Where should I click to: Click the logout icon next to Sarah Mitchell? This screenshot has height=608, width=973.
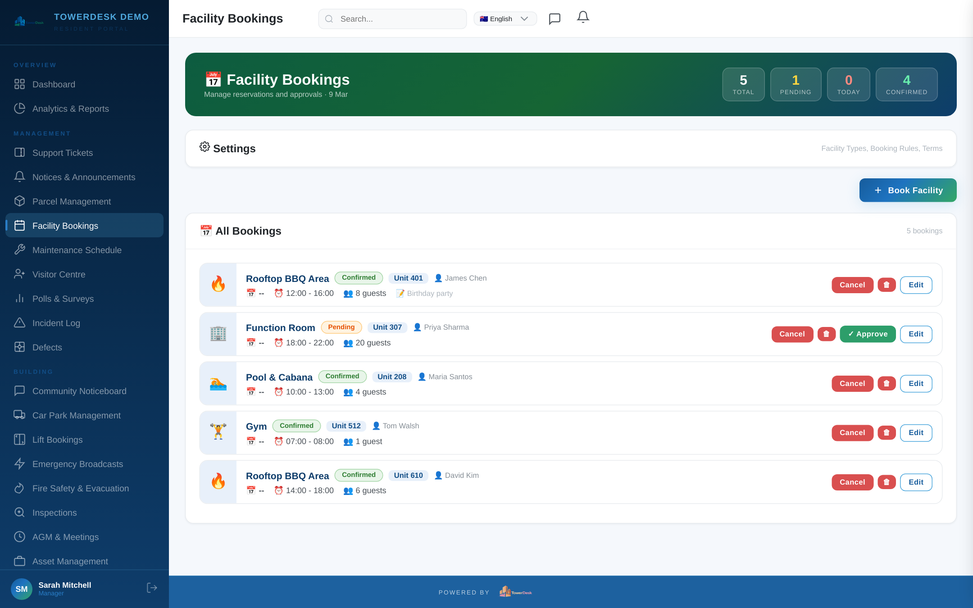tap(152, 588)
